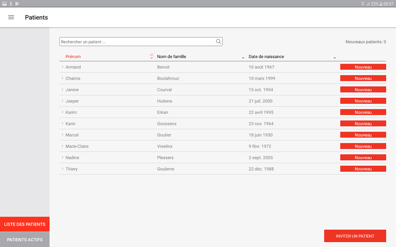Expand Armand Benoit's patient row

(62, 67)
